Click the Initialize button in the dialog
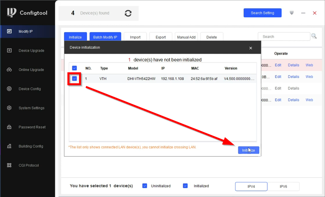 tap(248, 150)
